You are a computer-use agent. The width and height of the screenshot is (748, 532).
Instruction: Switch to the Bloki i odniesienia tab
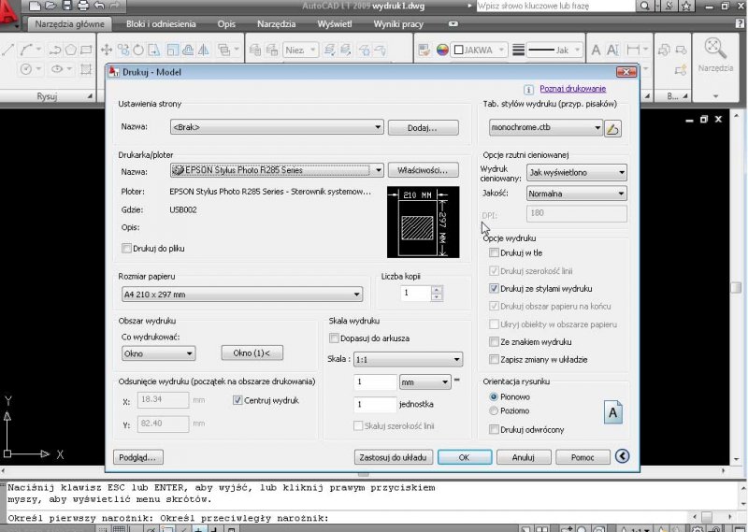[x=161, y=23]
